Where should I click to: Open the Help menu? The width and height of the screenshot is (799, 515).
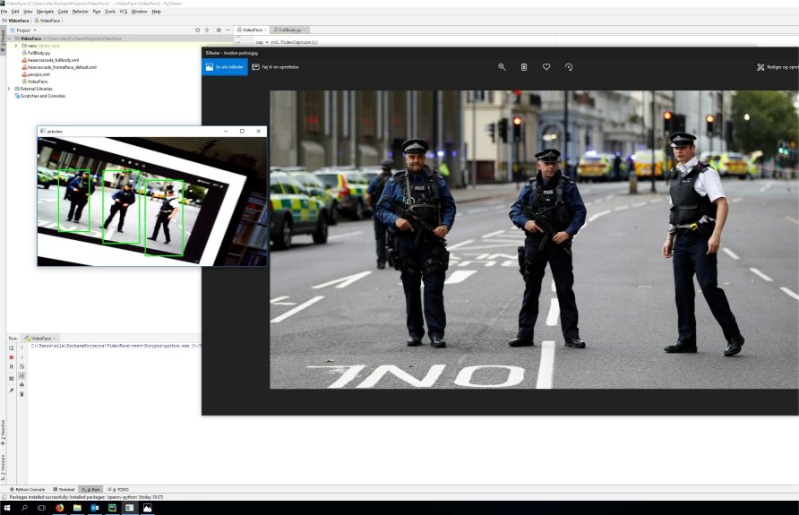(x=157, y=12)
